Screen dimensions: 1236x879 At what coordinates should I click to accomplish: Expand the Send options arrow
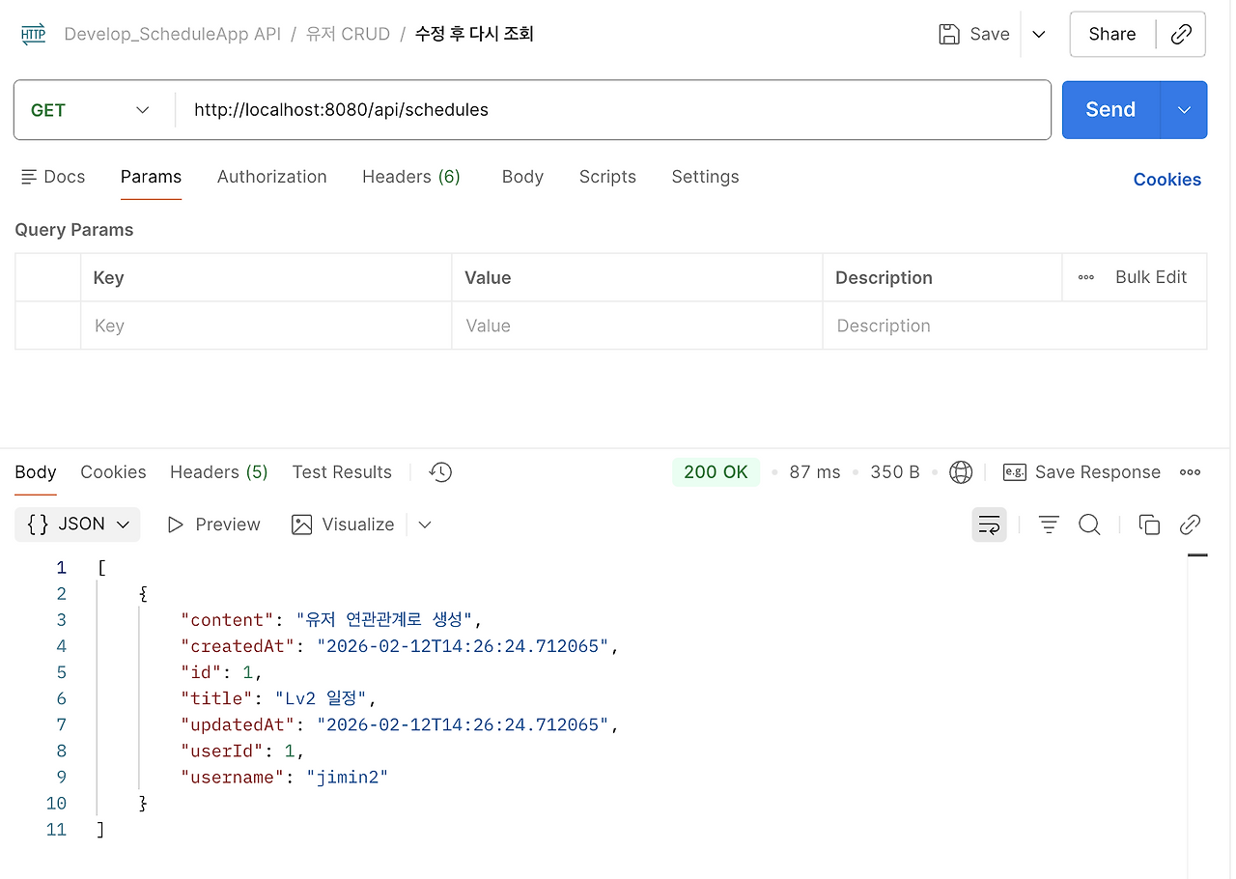pyautogui.click(x=1185, y=110)
